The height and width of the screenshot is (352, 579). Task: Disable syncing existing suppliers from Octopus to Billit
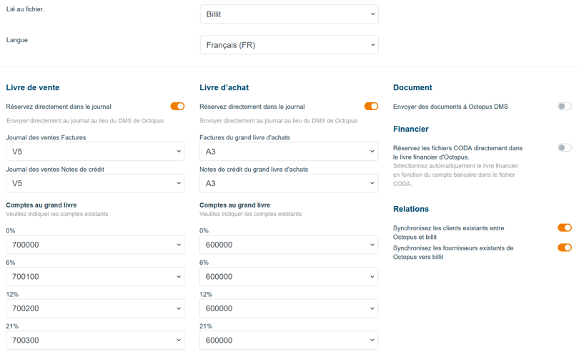tap(565, 248)
